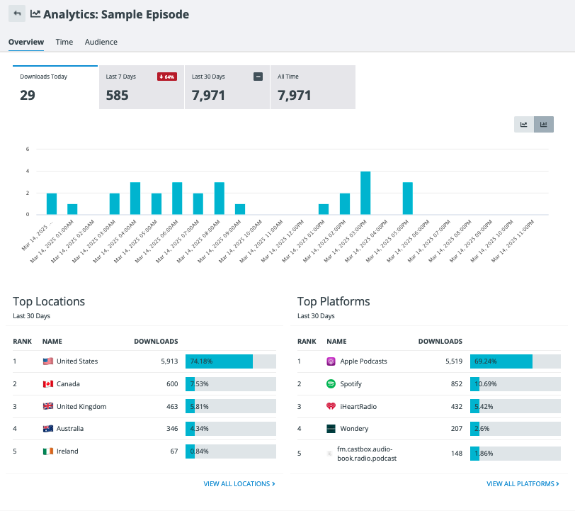Click the Top Platforms heading
This screenshot has height=511, width=575.
pos(334,301)
